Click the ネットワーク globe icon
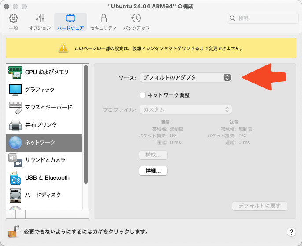 [15, 143]
